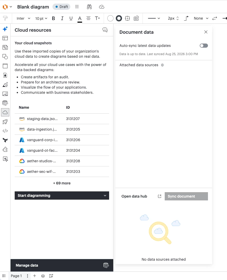Image resolution: width=227 pixels, height=280 pixels.
Task: Open the 10 pt font size dropdown
Action: tap(41, 18)
